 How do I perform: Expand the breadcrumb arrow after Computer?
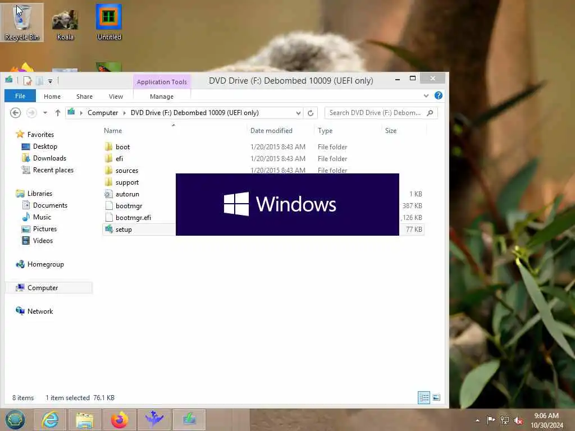[x=125, y=113]
